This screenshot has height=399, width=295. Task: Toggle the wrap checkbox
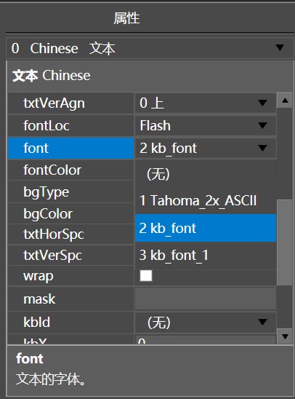pyautogui.click(x=146, y=275)
